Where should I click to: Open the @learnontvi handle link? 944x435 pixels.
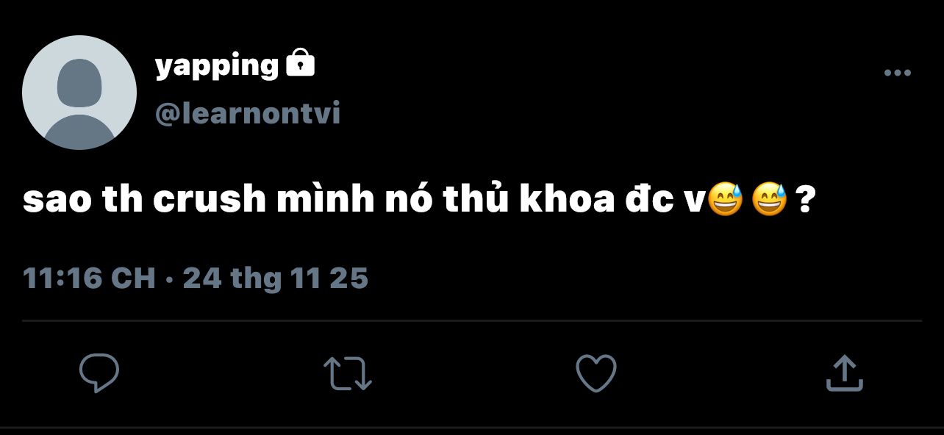pos(248,114)
